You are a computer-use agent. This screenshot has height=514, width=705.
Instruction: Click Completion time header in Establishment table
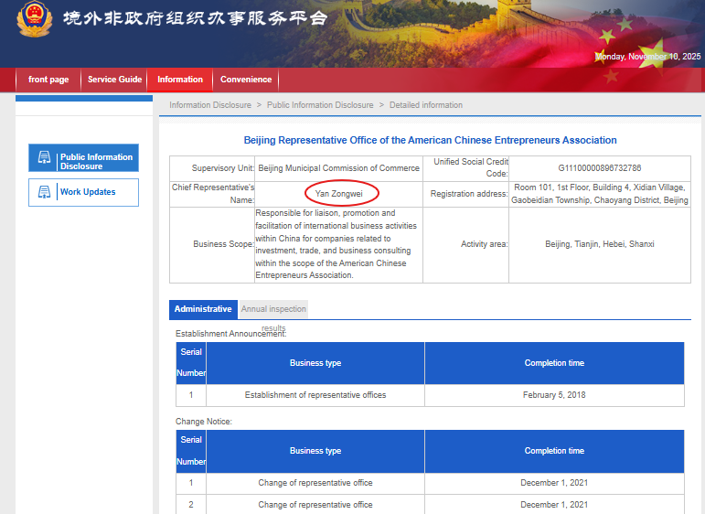[554, 363]
